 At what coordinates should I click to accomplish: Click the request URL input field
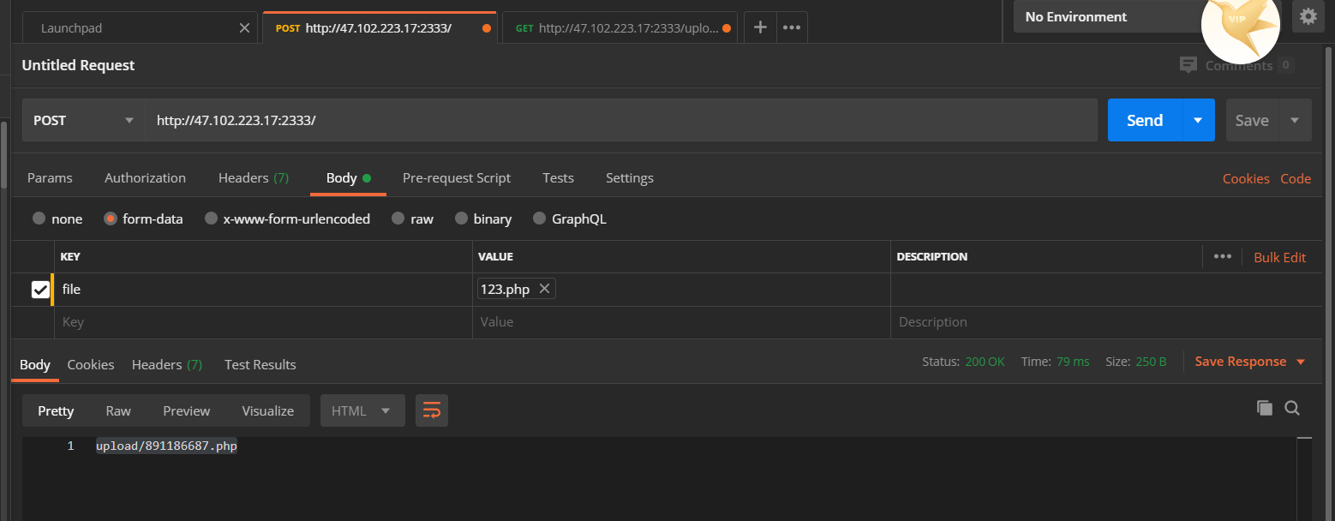click(x=620, y=120)
